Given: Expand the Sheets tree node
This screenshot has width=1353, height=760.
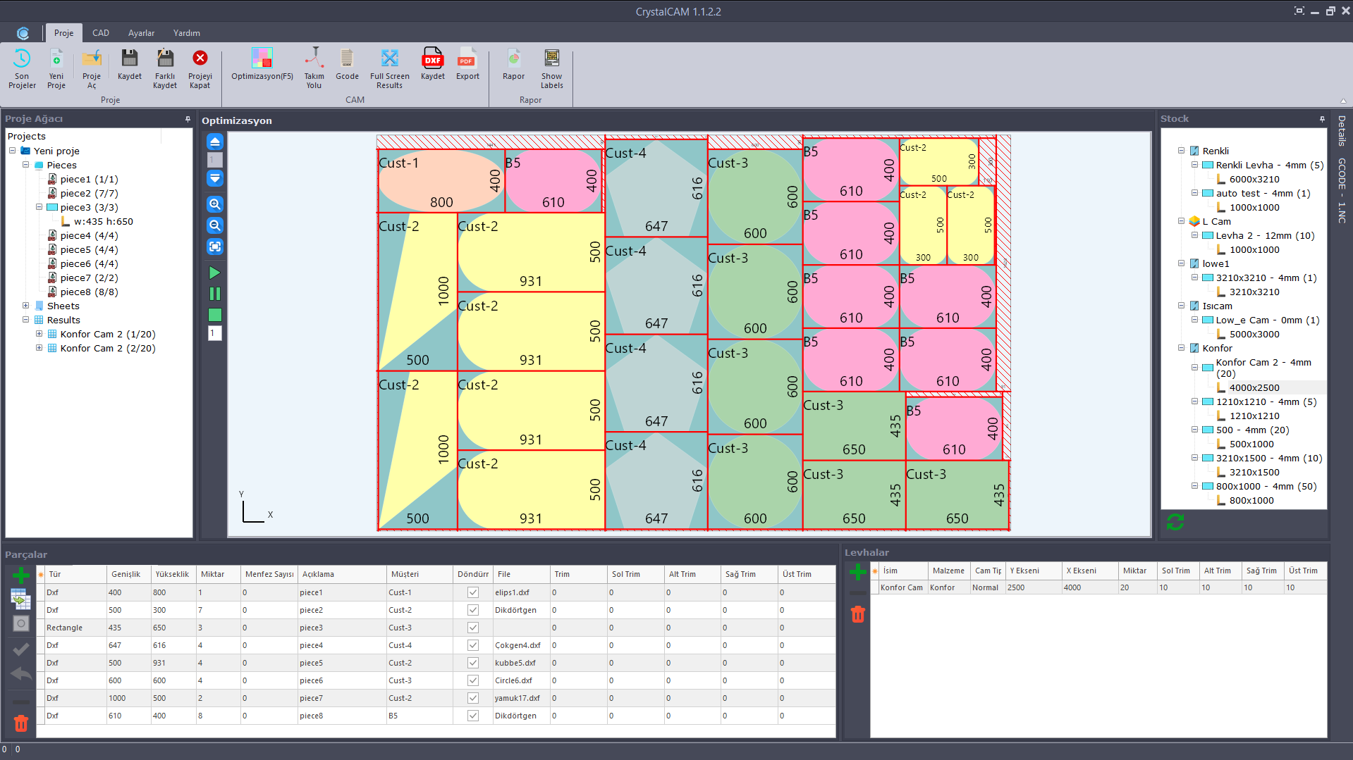Looking at the screenshot, I should 26,306.
